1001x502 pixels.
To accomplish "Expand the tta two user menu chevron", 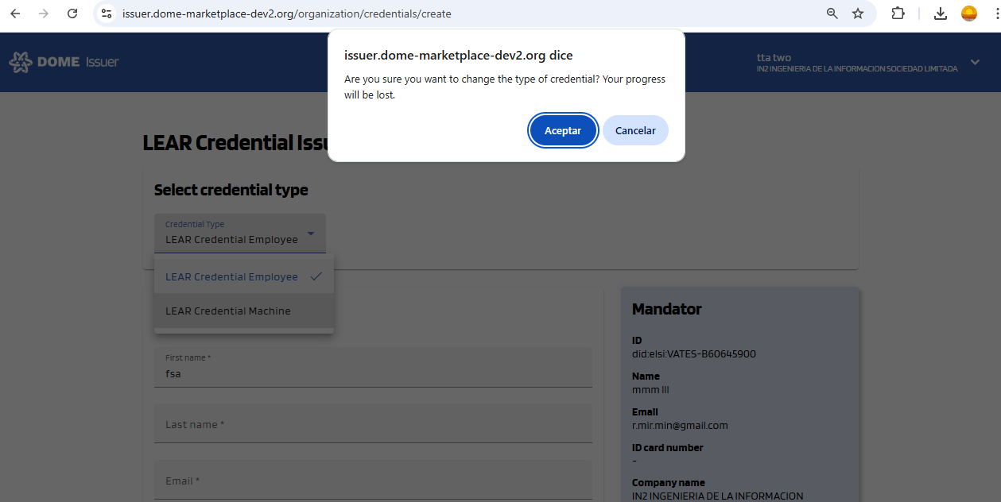I will point(975,63).
